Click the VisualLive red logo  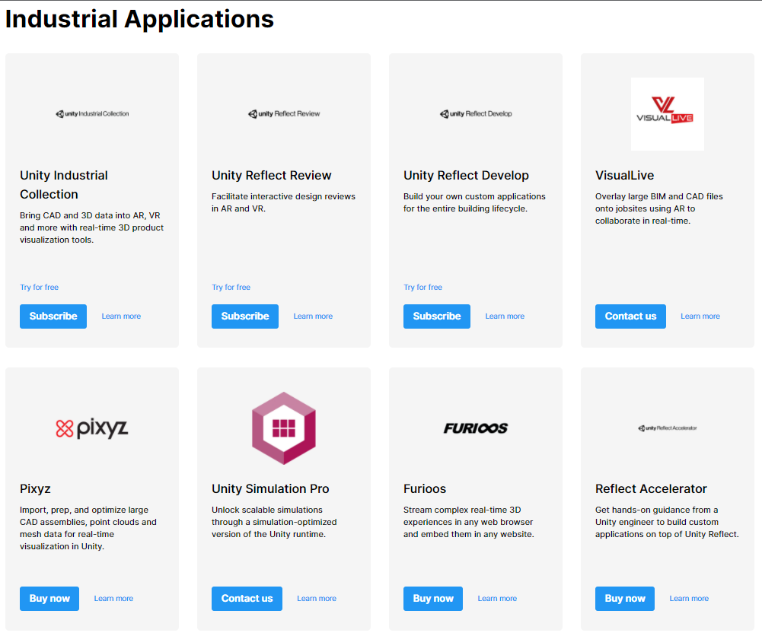pos(667,113)
